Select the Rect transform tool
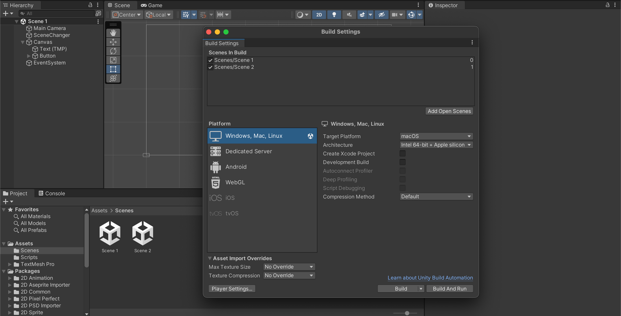The width and height of the screenshot is (621, 316). point(113,69)
